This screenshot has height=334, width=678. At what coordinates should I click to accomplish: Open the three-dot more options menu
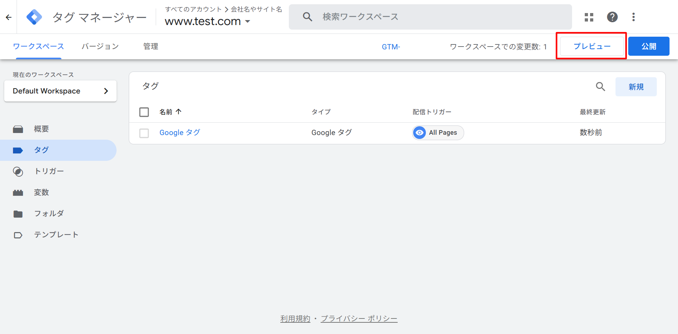(634, 17)
